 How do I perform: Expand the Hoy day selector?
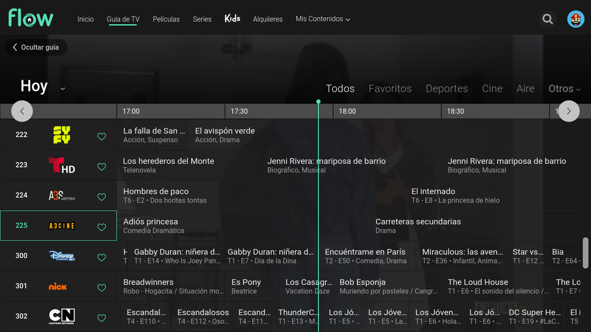tap(62, 89)
